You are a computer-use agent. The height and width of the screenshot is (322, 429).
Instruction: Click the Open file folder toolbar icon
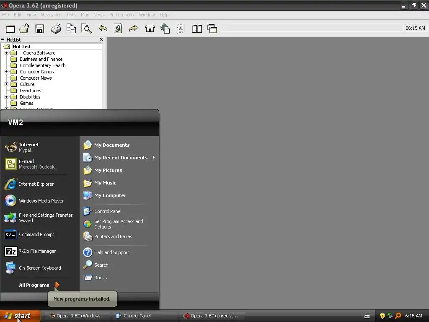tap(25, 29)
